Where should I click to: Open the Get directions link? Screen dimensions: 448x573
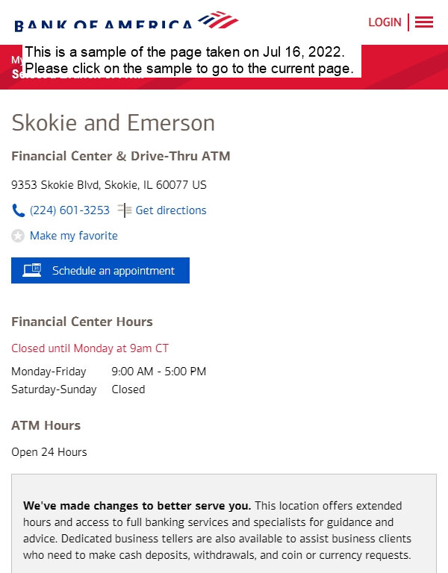(171, 210)
